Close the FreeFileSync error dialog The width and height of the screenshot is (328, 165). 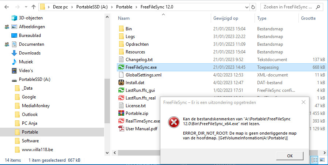tap(303, 102)
